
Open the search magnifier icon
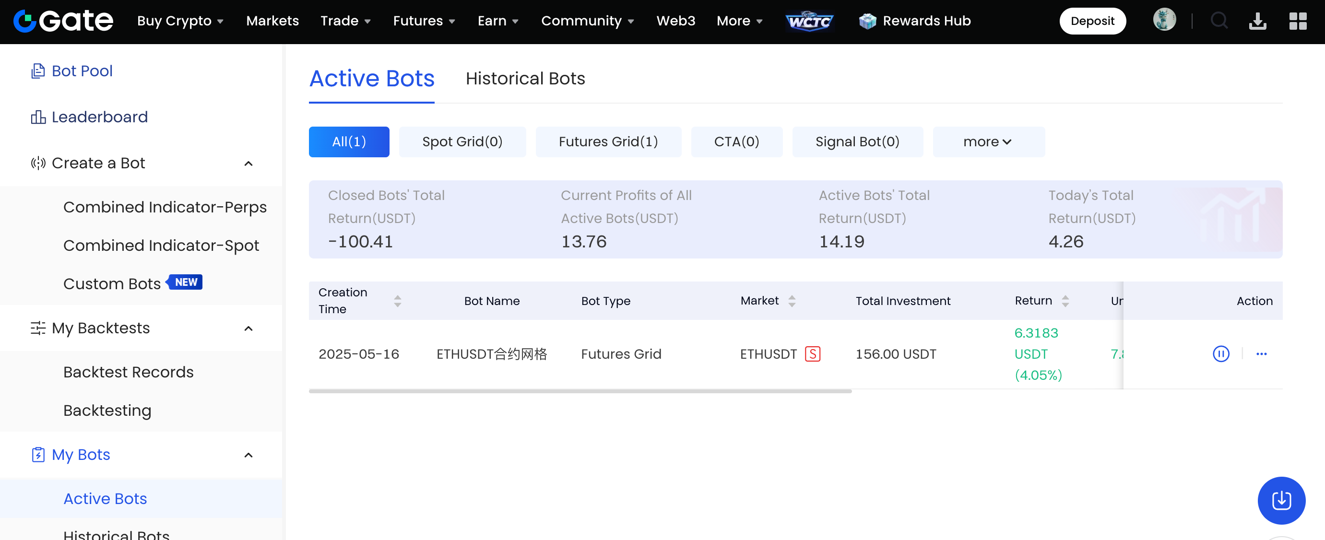click(x=1219, y=21)
